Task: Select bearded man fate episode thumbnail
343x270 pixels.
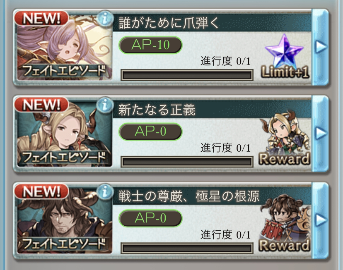Action: pyautogui.click(x=65, y=220)
